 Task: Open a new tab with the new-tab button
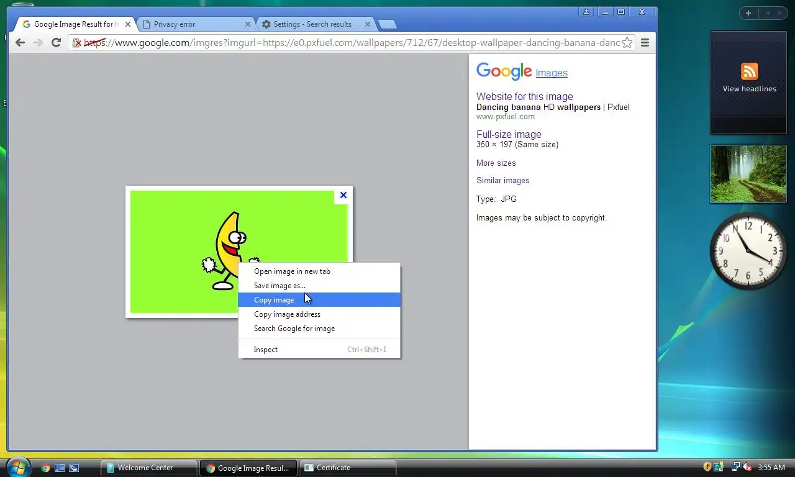point(387,25)
